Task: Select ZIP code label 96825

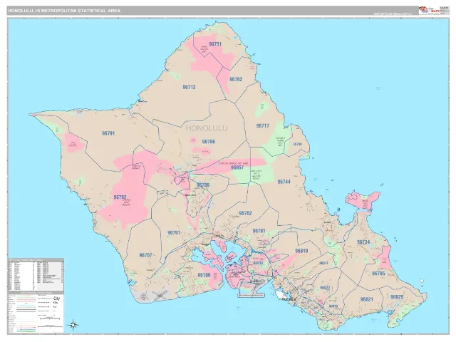Action: 397,297
